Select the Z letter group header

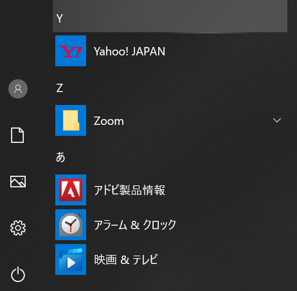[60, 88]
